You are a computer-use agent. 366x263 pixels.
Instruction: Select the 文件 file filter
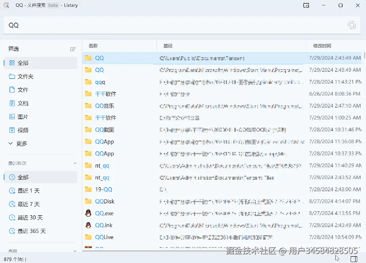pos(41,90)
